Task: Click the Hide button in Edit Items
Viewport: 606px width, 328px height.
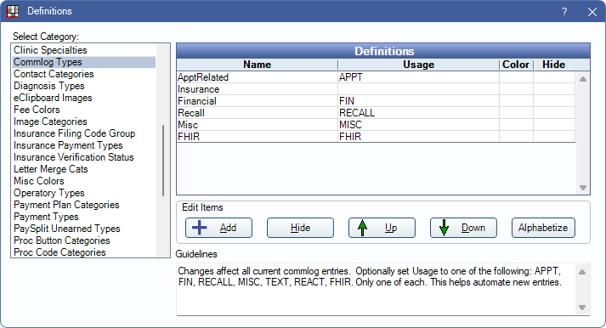Action: (x=300, y=228)
